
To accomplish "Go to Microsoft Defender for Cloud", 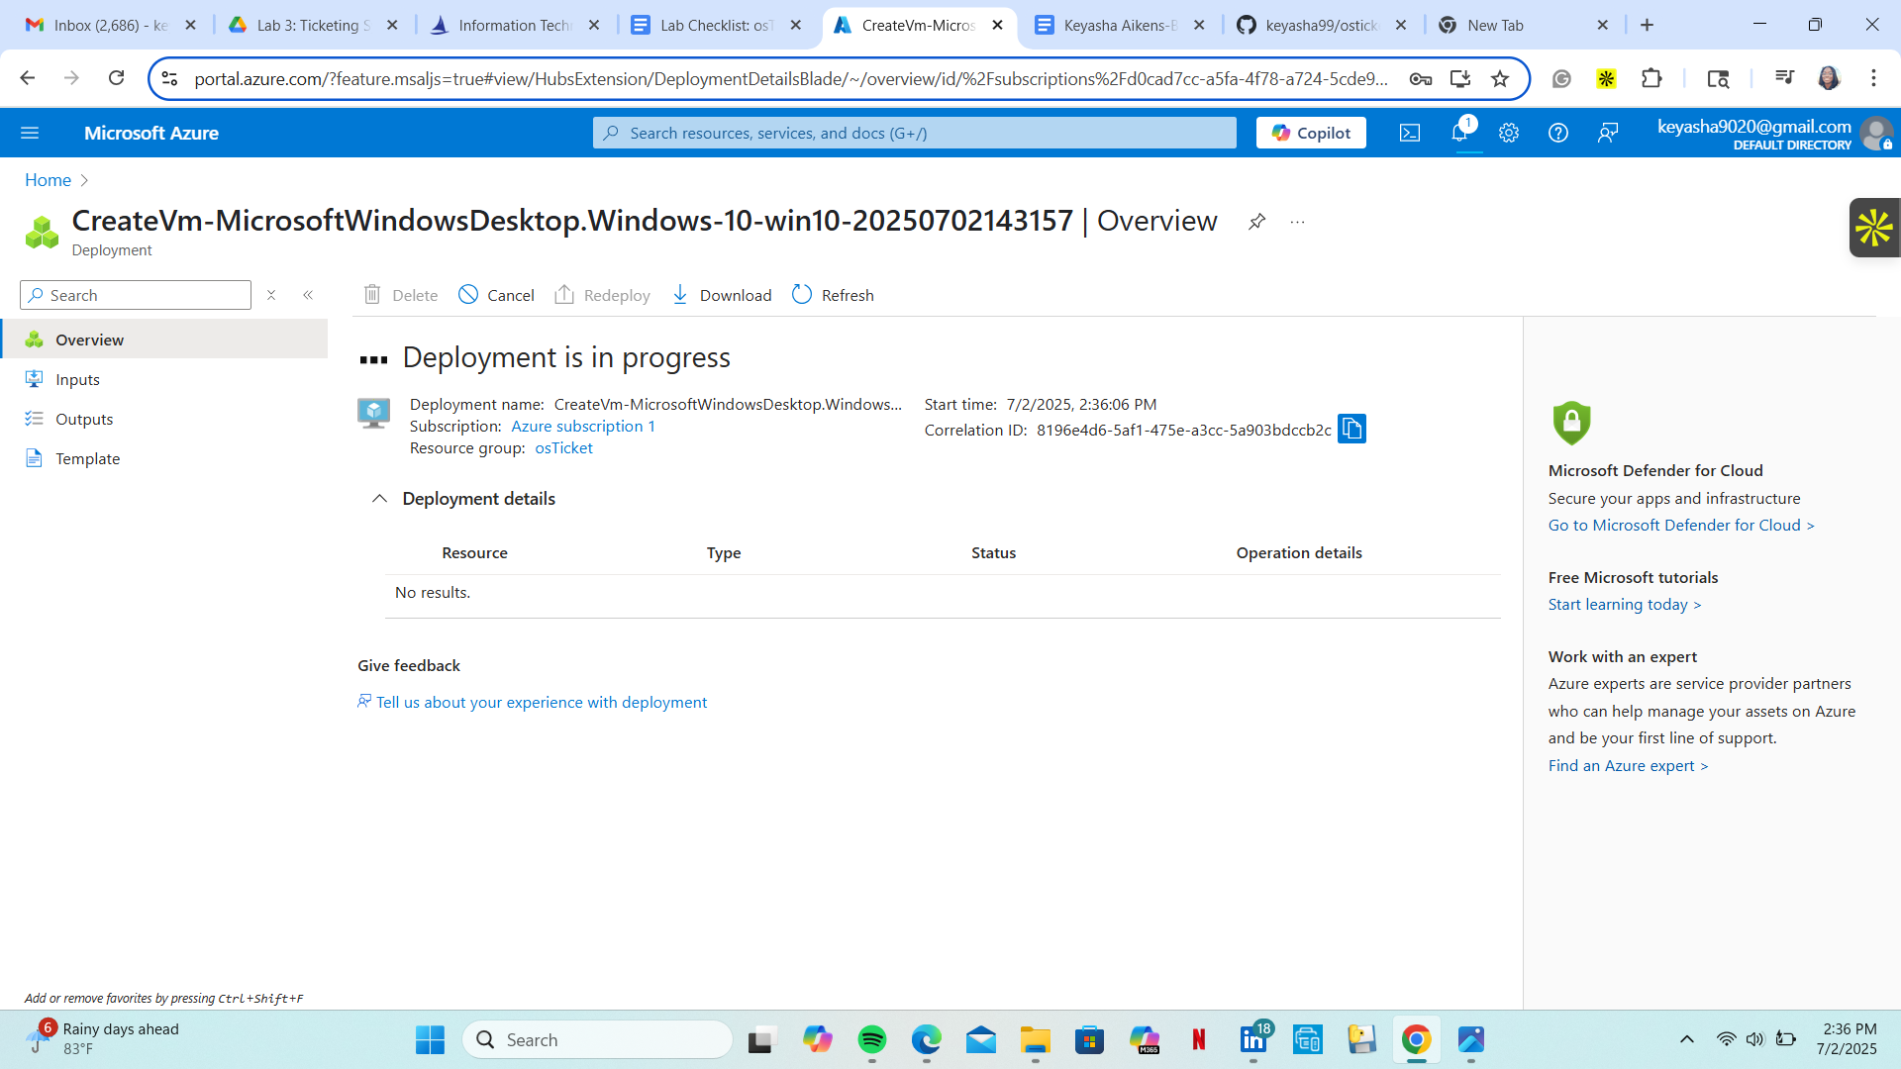I will pos(1681,526).
